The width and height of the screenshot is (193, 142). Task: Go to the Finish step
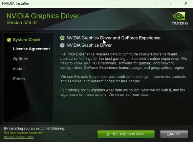19,79
